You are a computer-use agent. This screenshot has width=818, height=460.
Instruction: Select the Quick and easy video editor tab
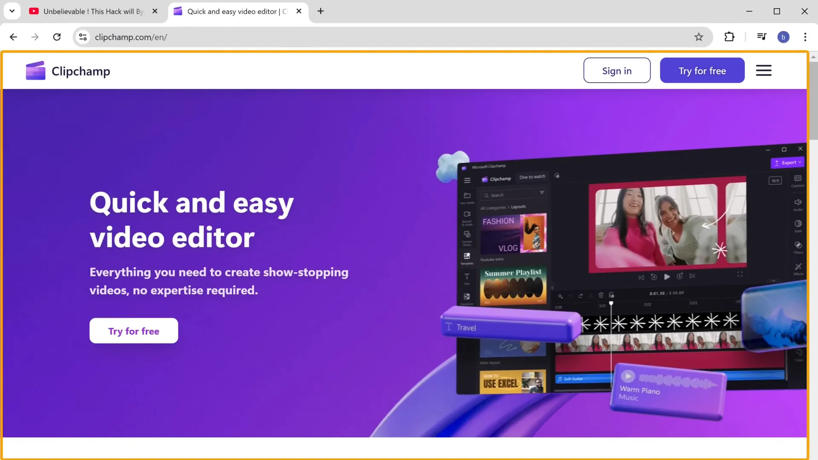pos(237,11)
